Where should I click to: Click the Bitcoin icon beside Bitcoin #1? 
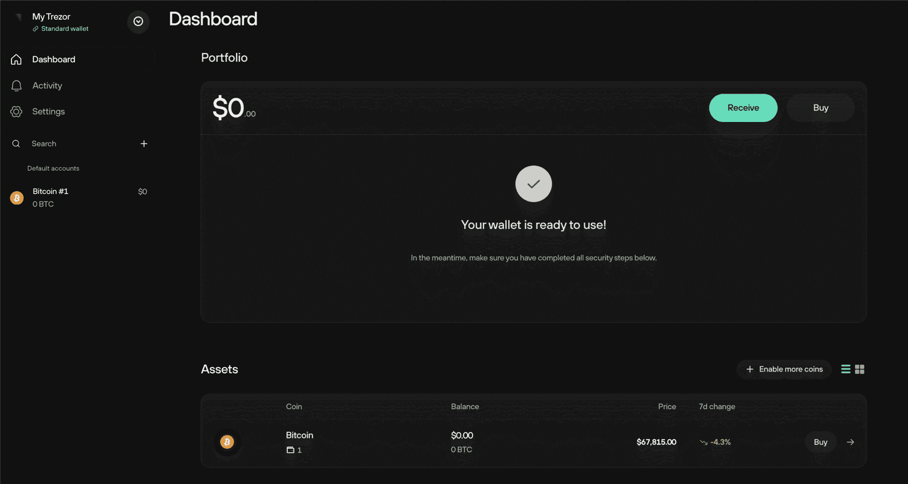click(17, 198)
